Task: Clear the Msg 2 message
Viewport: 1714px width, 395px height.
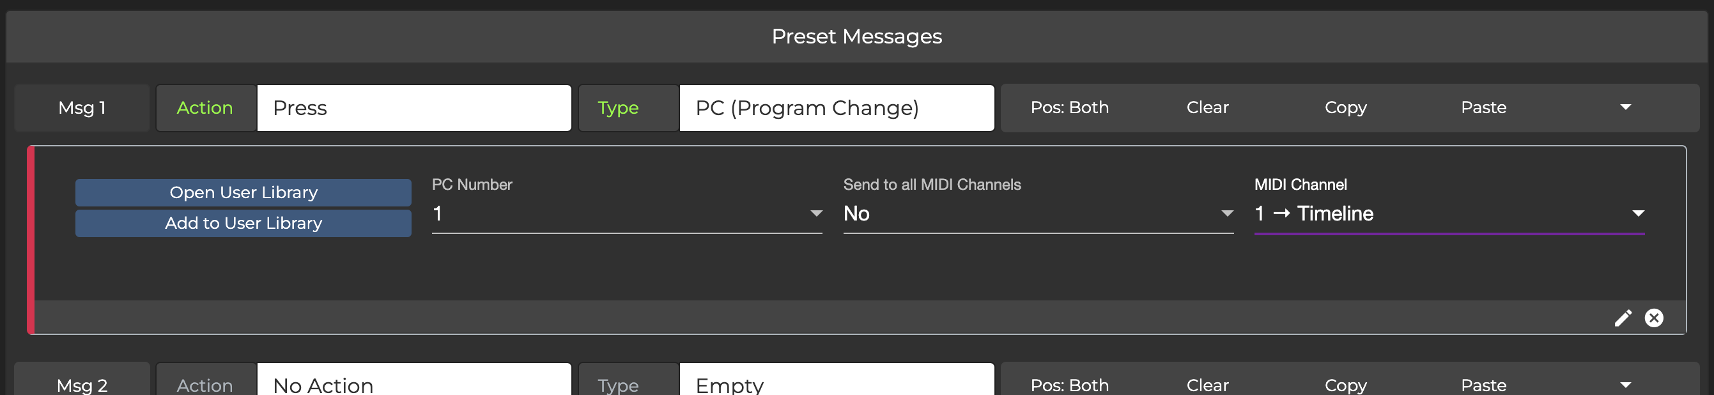Action: click(1207, 385)
